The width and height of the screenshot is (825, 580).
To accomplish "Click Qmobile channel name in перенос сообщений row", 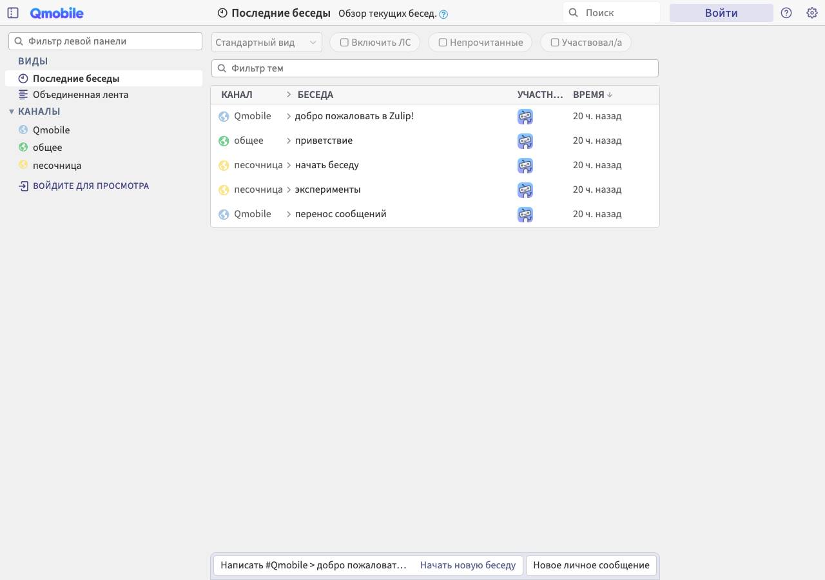I will click(253, 214).
